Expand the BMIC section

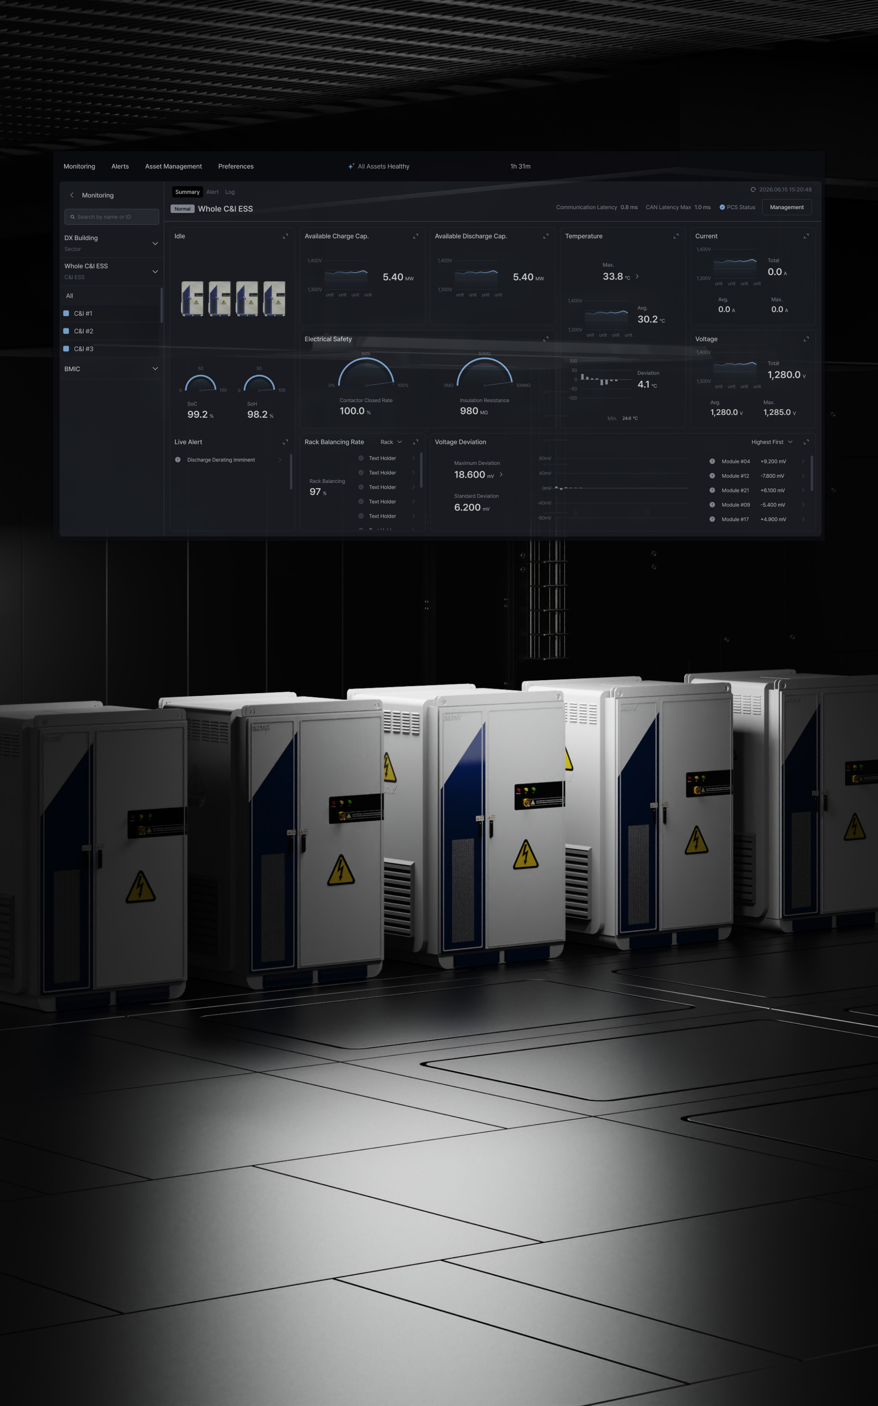coord(155,368)
